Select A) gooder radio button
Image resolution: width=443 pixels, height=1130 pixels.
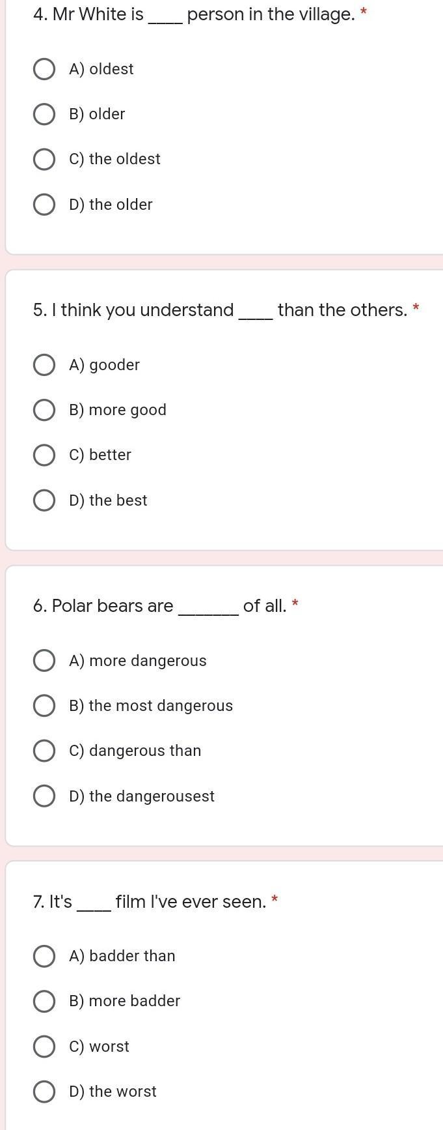pyautogui.click(x=44, y=365)
